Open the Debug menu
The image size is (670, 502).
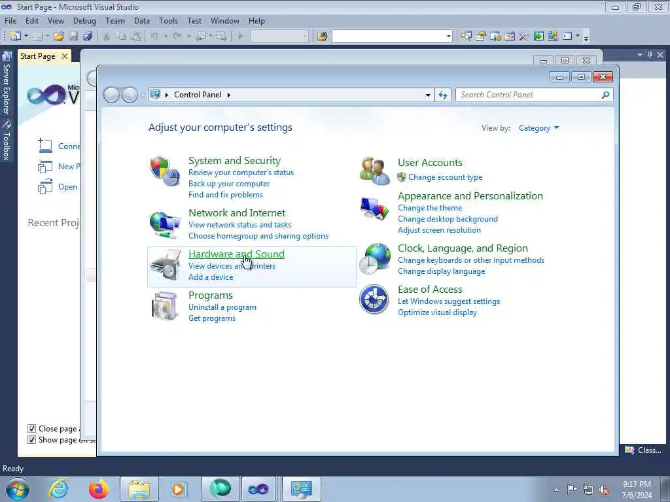click(84, 20)
